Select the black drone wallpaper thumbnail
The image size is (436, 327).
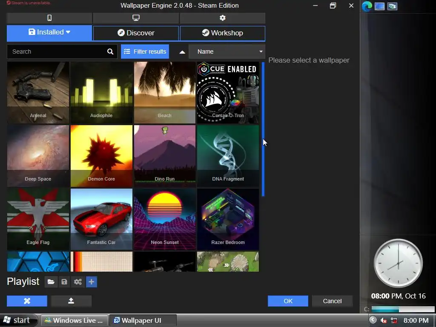(165, 262)
